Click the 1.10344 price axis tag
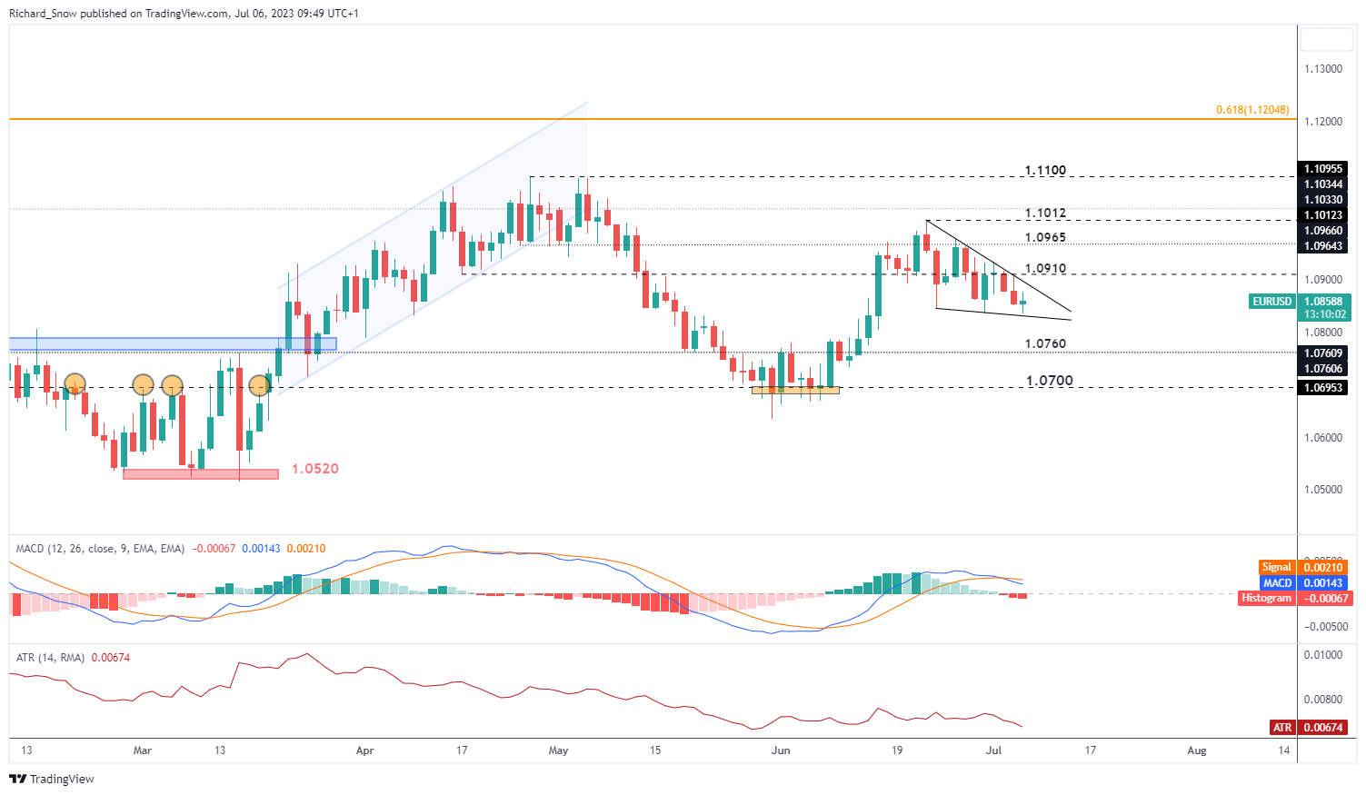Viewport: 1366px width, 795px height. pos(1324,184)
